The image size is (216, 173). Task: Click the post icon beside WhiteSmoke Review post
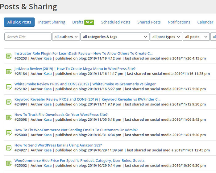coord(9,87)
